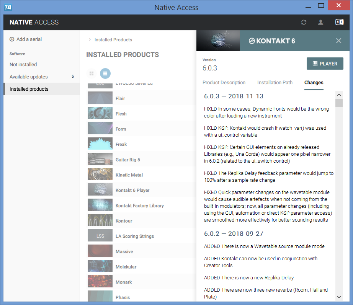
Task: Click the Kontakt Factory Library thumbnail
Action: (100, 205)
